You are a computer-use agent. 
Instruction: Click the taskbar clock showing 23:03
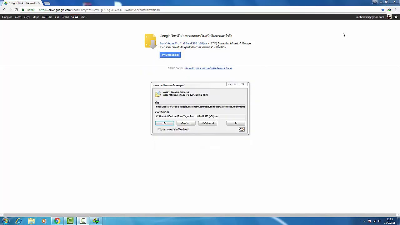click(390, 221)
